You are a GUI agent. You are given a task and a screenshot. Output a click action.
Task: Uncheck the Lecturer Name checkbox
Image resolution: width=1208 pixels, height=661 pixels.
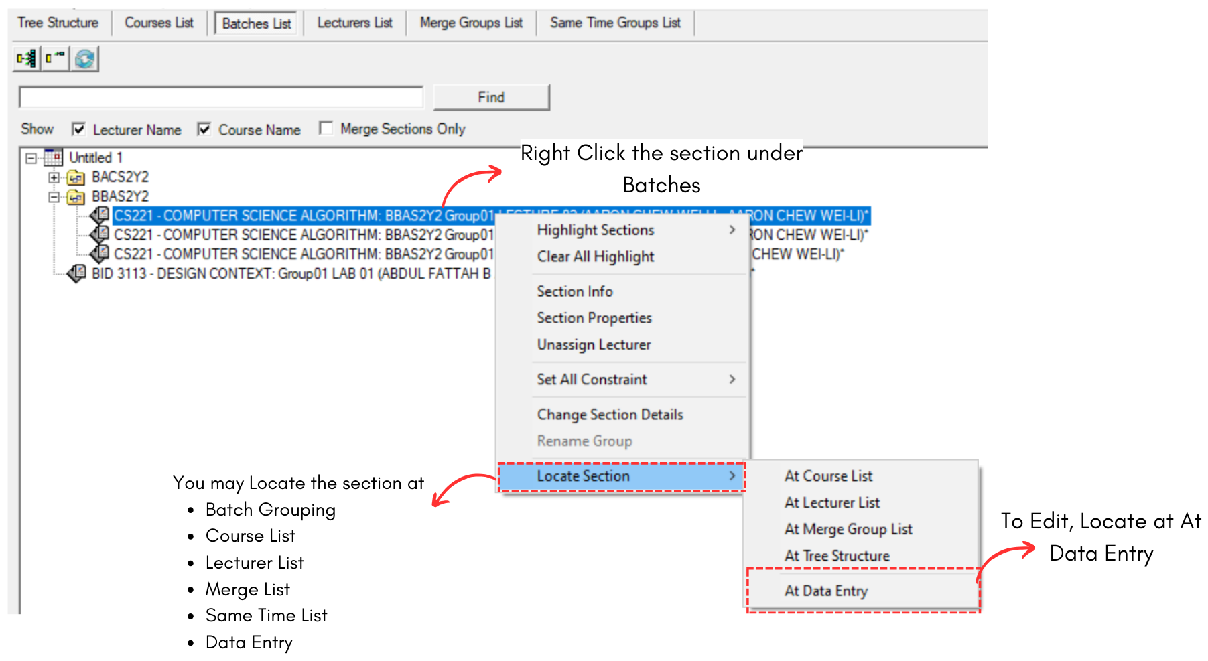coord(79,129)
